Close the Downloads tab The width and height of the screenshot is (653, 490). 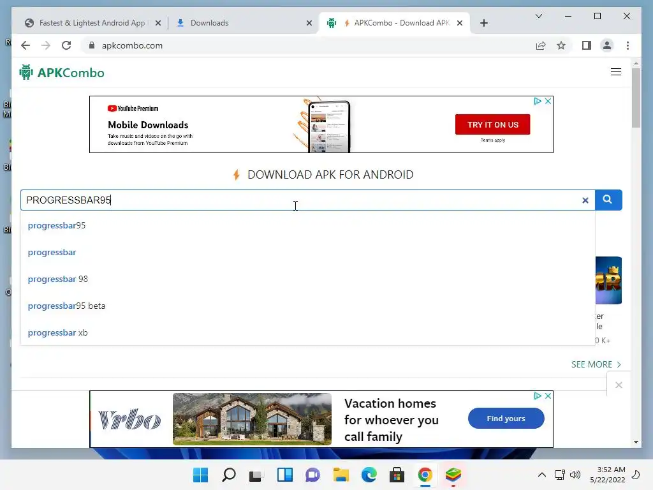309,23
